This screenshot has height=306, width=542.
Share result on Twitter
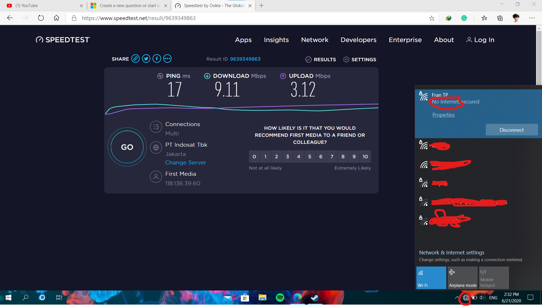(146, 59)
